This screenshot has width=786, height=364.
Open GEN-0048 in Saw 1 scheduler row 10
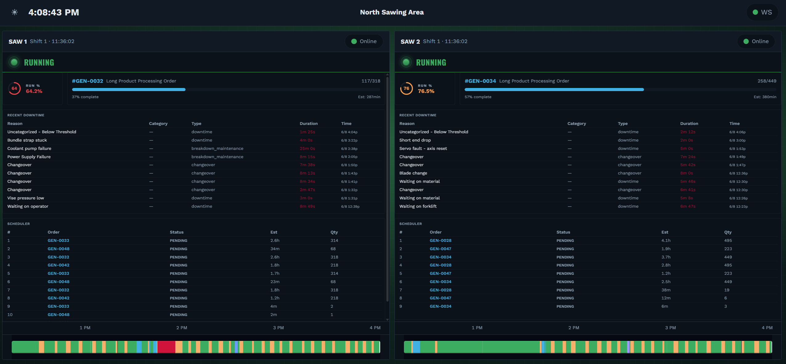click(x=59, y=315)
